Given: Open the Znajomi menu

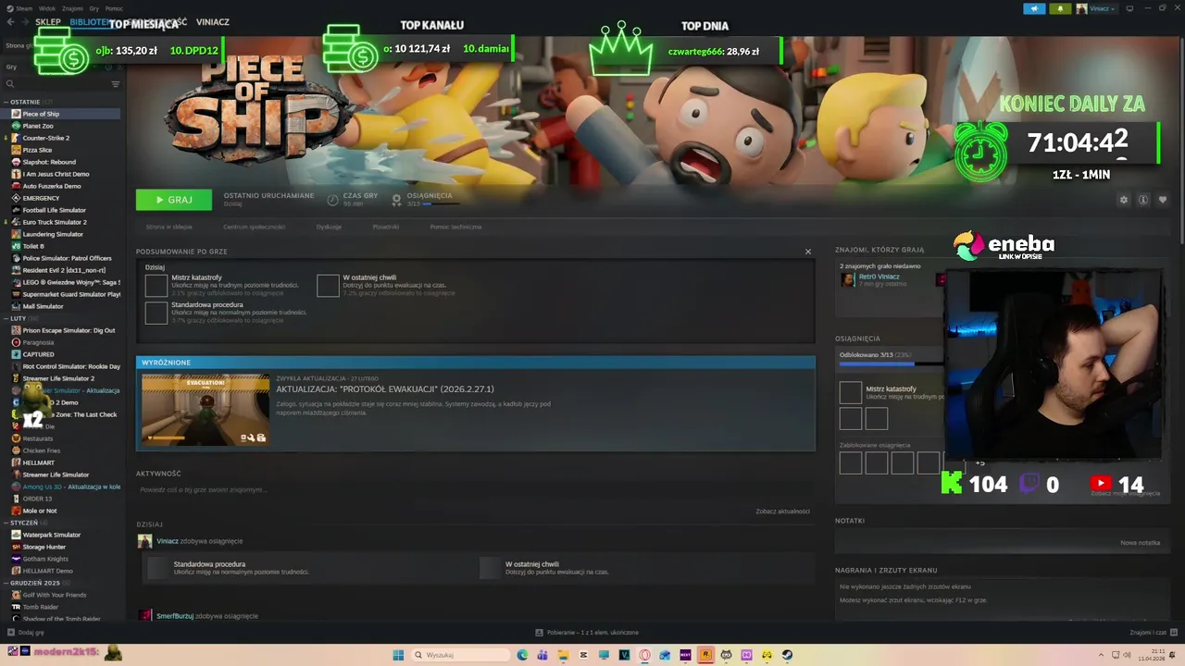Looking at the screenshot, I should 72,8.
